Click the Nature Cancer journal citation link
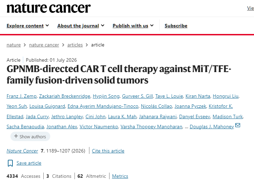The width and height of the screenshot is (254, 183). [23, 151]
